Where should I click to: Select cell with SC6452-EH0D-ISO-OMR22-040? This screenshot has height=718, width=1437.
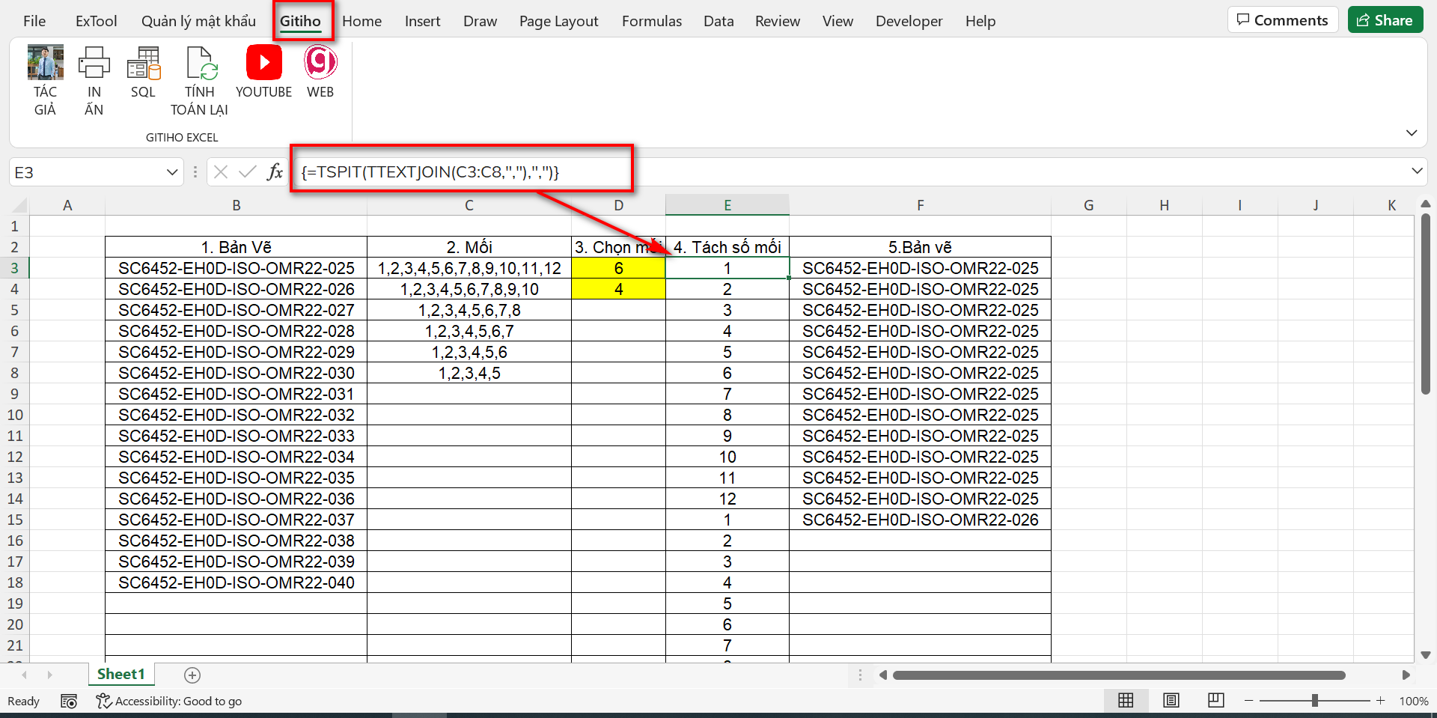click(x=237, y=582)
